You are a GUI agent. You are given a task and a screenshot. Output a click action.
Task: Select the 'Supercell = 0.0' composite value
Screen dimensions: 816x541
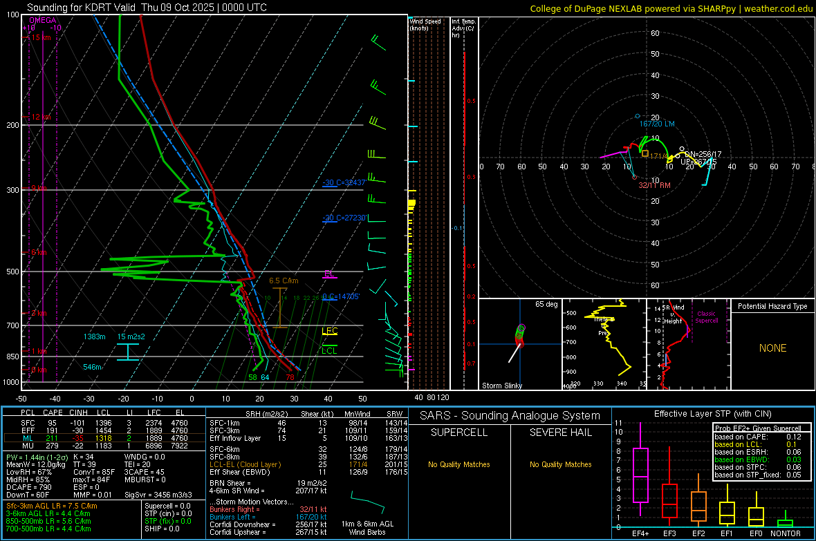point(167,506)
